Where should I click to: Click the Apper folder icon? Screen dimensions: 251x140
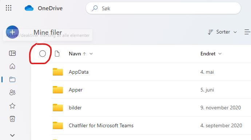pos(58,90)
